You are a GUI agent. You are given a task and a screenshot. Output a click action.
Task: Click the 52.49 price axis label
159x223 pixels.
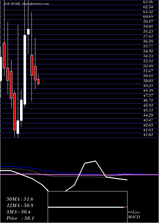(148, 66)
